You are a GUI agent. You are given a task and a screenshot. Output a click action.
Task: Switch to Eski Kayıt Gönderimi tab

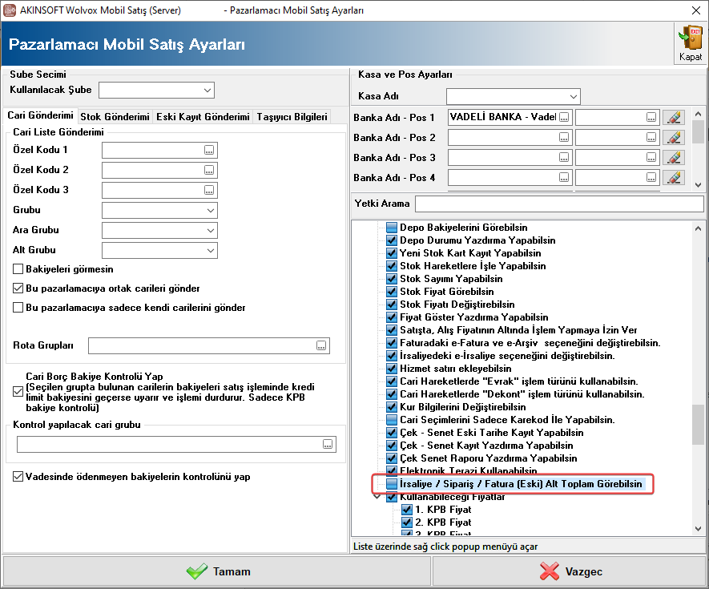click(203, 117)
